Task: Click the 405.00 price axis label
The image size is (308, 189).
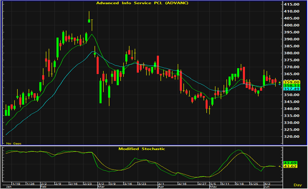Action: tap(291, 18)
